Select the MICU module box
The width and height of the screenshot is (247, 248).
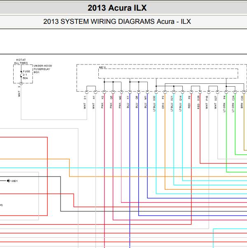168,73
